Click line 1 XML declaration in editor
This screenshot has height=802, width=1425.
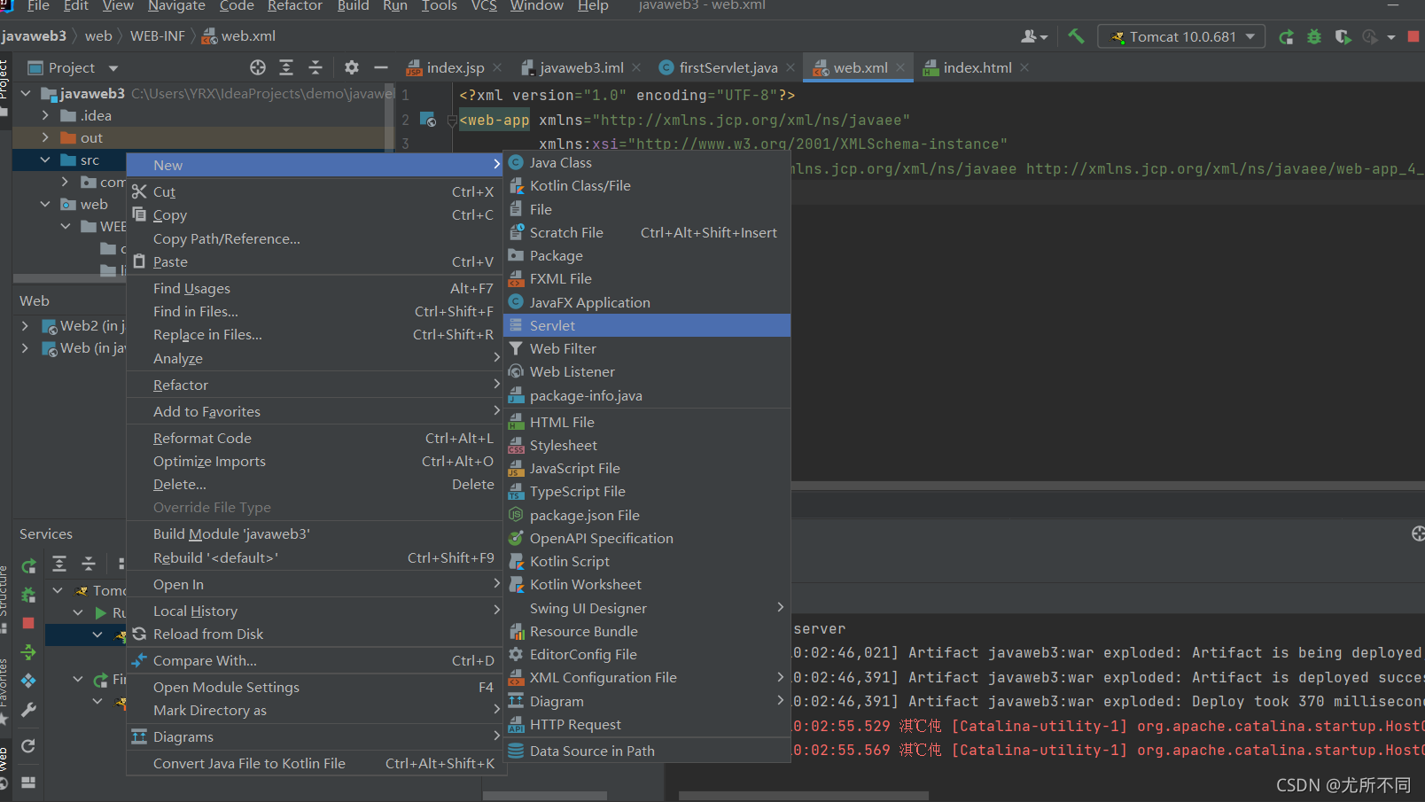point(627,95)
